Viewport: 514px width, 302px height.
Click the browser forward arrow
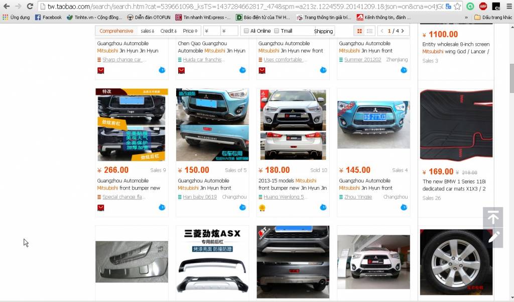point(18,6)
